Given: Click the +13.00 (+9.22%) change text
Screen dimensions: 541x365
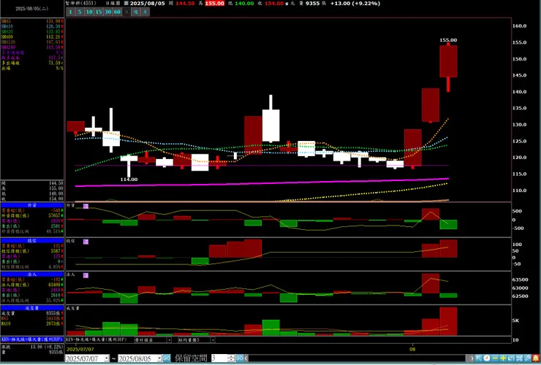Looking at the screenshot, I should click(x=355, y=4).
